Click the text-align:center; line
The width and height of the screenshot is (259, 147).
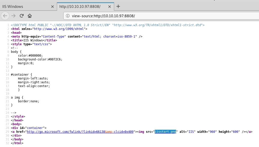[x=34, y=86]
